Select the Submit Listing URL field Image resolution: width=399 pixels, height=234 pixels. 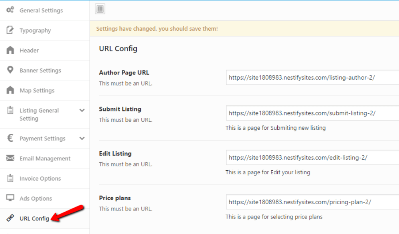311,113
